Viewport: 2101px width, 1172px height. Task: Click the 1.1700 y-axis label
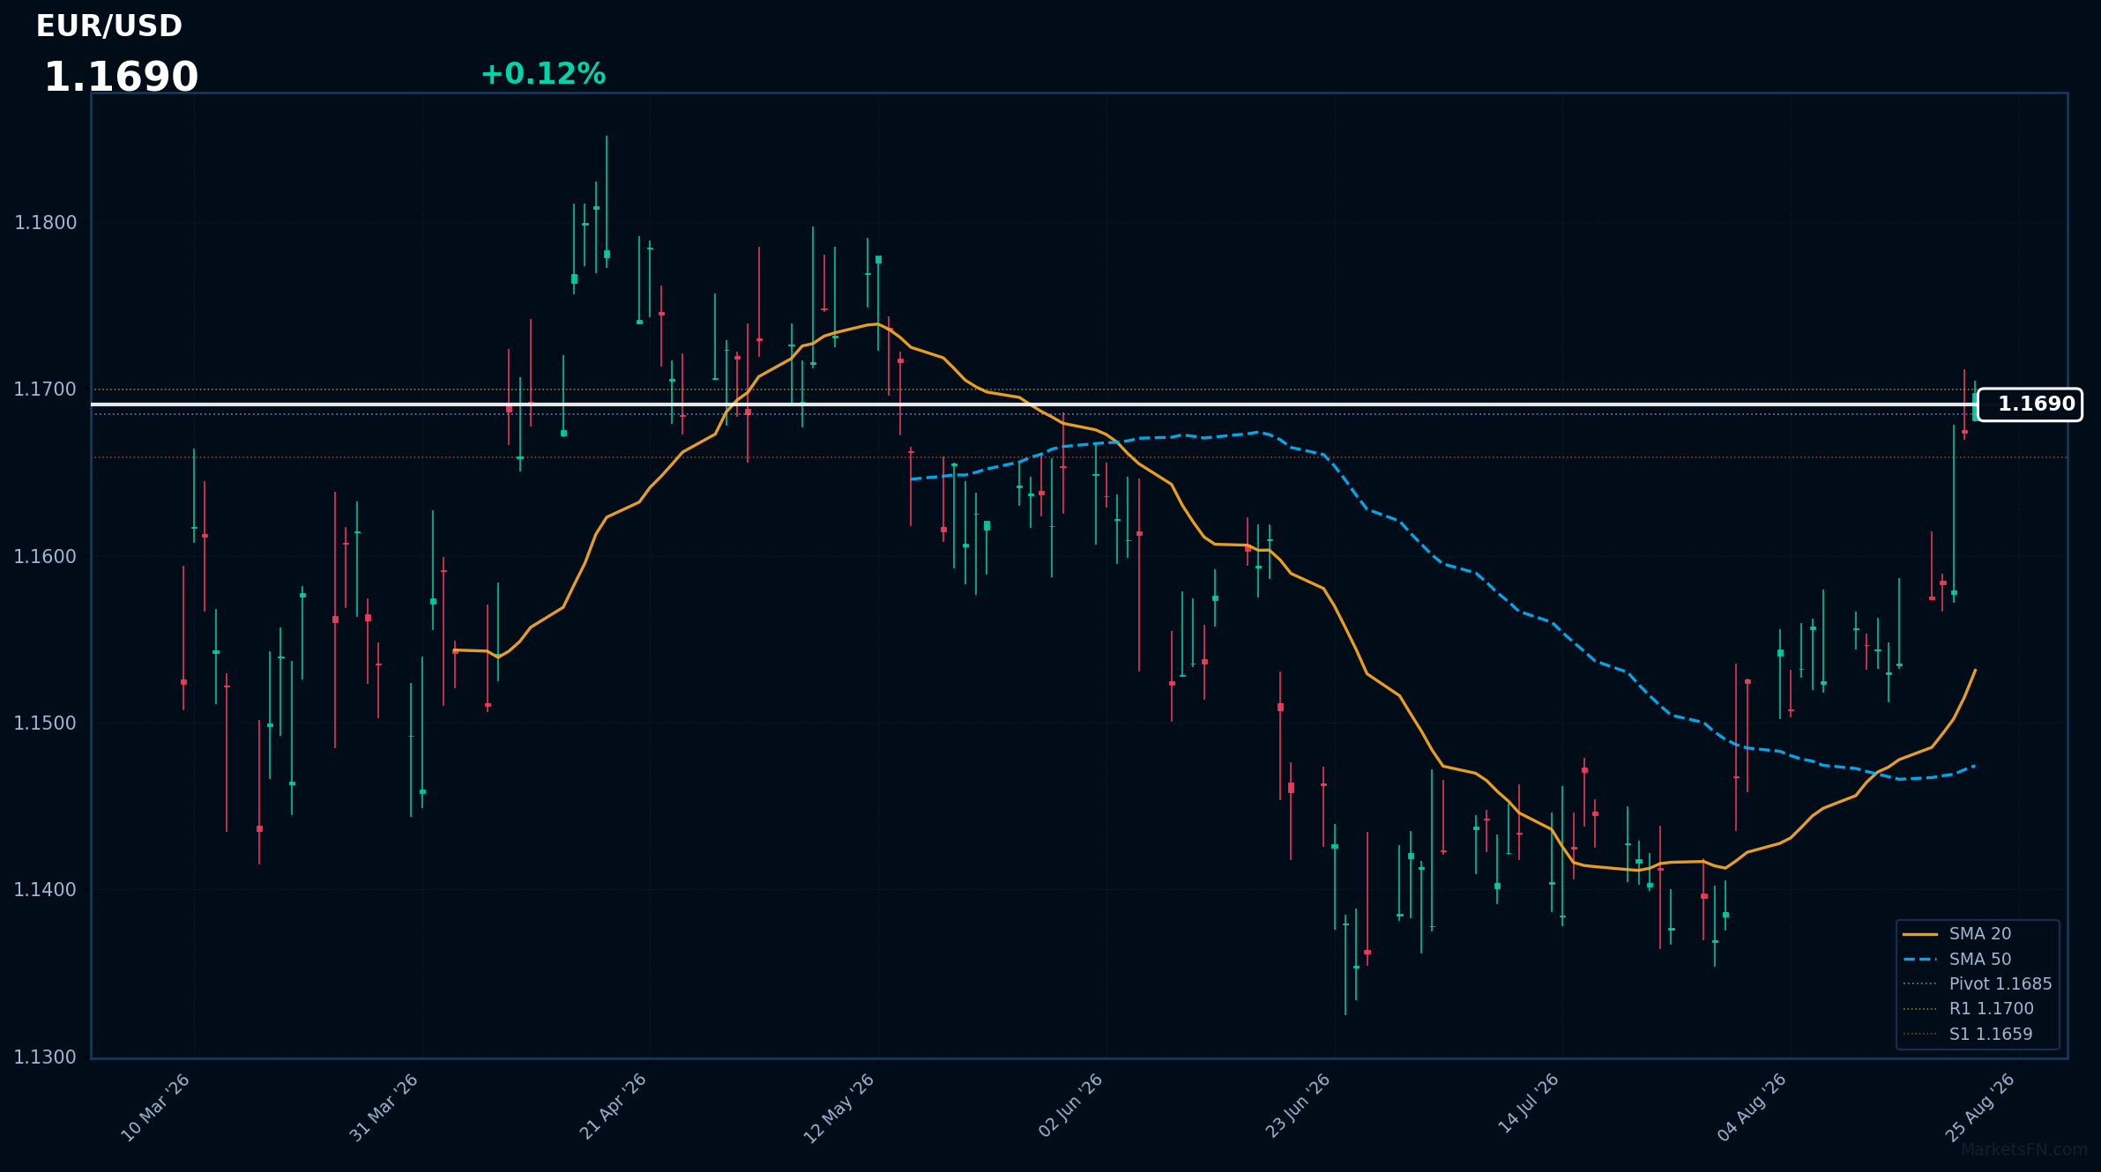tap(46, 389)
